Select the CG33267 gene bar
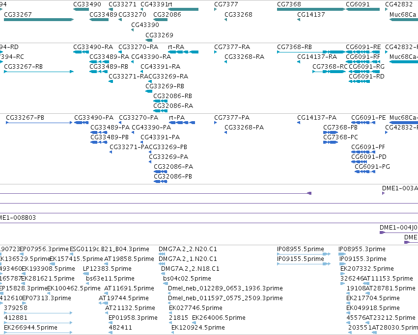This screenshot has width=418, height=335. (39, 20)
